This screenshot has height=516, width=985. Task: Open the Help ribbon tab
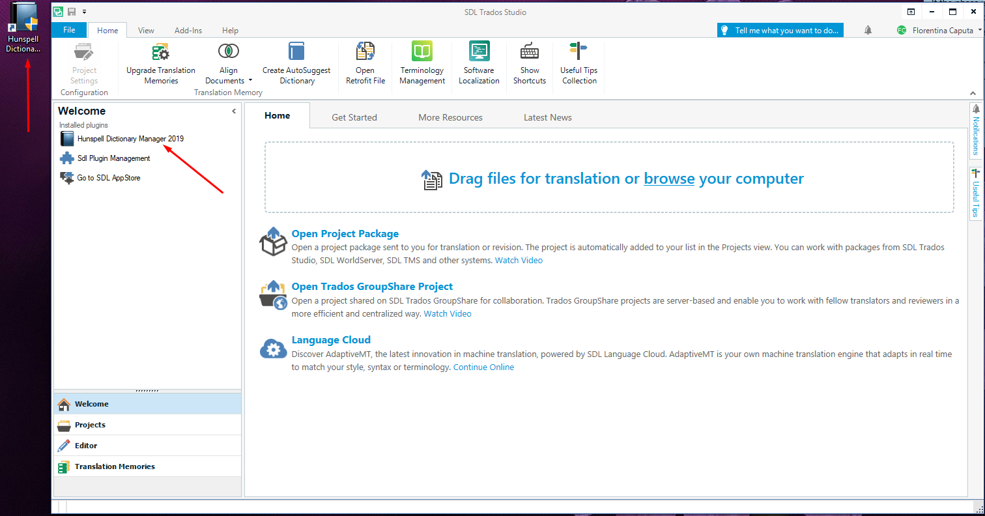click(230, 31)
